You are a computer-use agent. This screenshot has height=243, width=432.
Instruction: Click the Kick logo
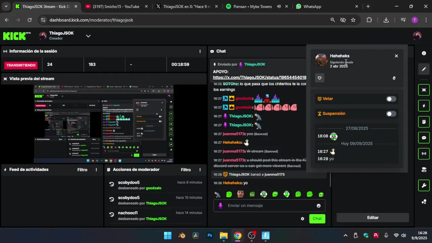pos(17,36)
